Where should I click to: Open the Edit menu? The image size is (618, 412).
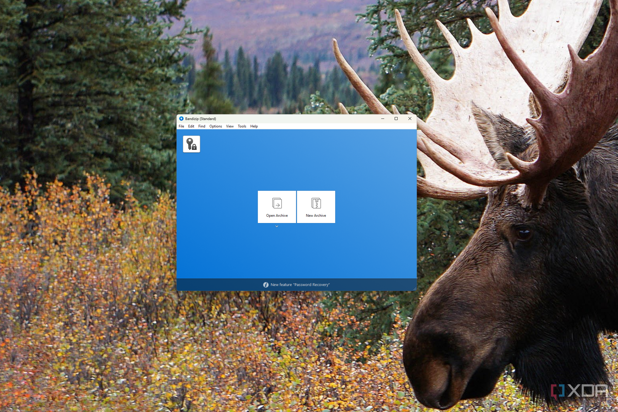(x=191, y=126)
